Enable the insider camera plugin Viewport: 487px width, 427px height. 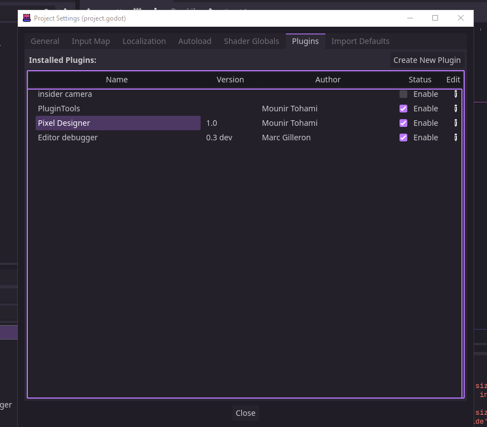[403, 94]
